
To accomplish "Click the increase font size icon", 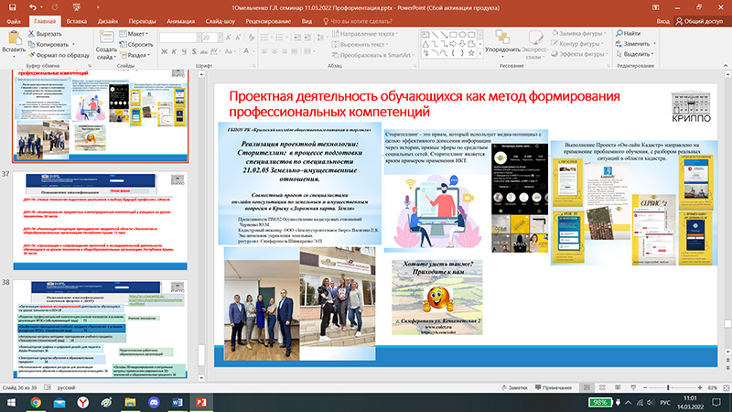I will [x=228, y=38].
